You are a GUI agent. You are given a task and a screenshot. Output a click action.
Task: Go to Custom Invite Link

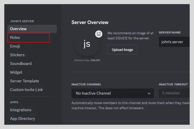pyautogui.click(x=26, y=90)
